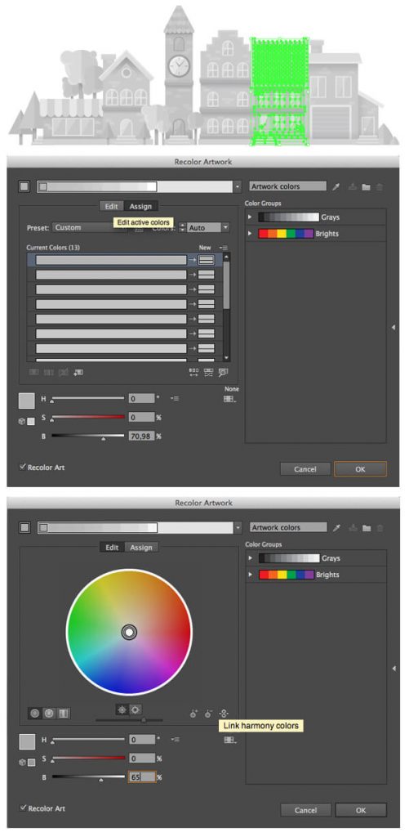Viewport: 409px width, 837px height.
Task: Click first row's New color swatch icon
Action: click(x=207, y=260)
